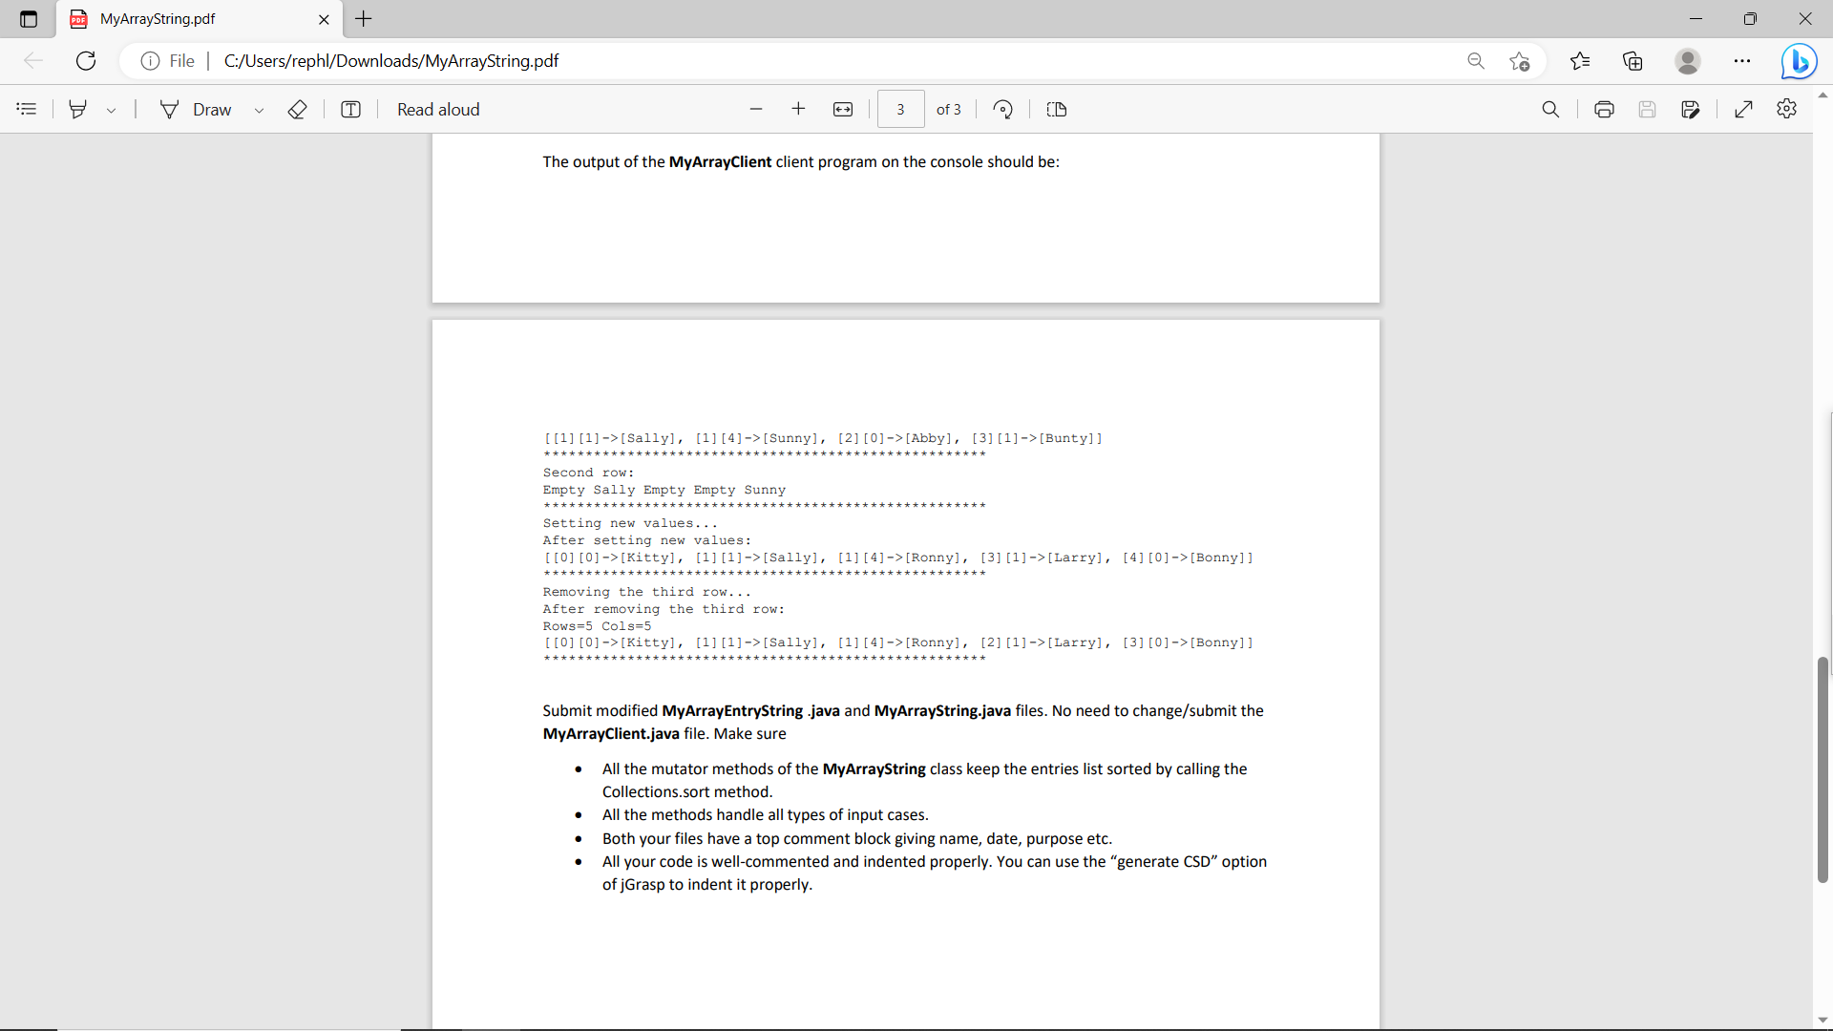This screenshot has width=1833, height=1031.
Task: Enter full screen mode
Action: pyautogui.click(x=1743, y=110)
